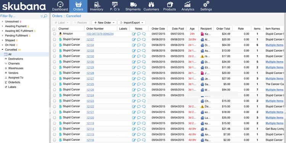The image size is (286, 143).
Task: Open the Import/Export dropdown
Action: coord(132,23)
